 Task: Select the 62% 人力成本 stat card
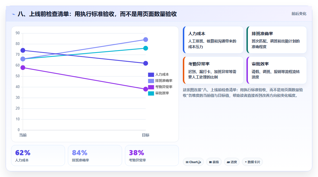[38, 155]
